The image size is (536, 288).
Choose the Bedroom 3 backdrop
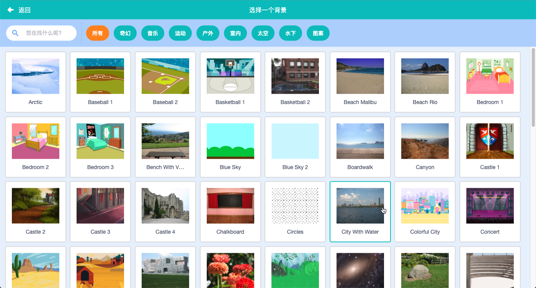[x=100, y=147]
